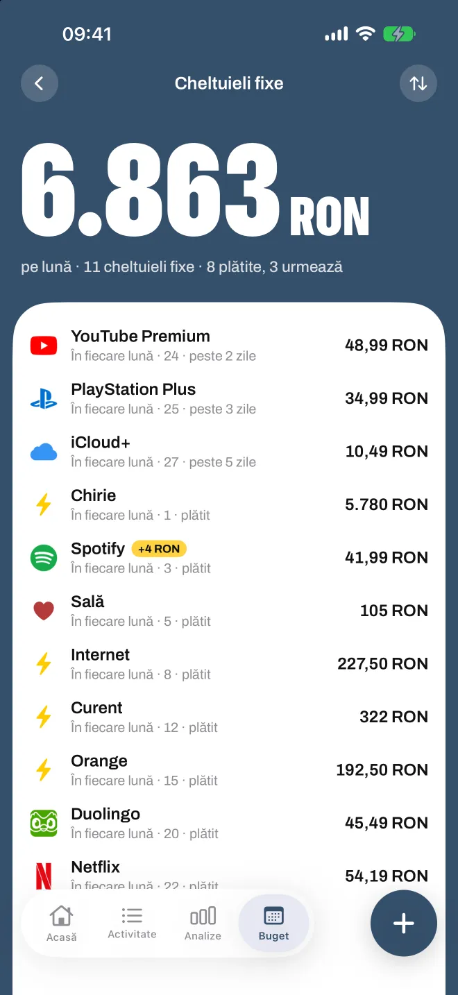Tap the Netflix N logo icon
The height and width of the screenshot is (995, 458).
(44, 876)
